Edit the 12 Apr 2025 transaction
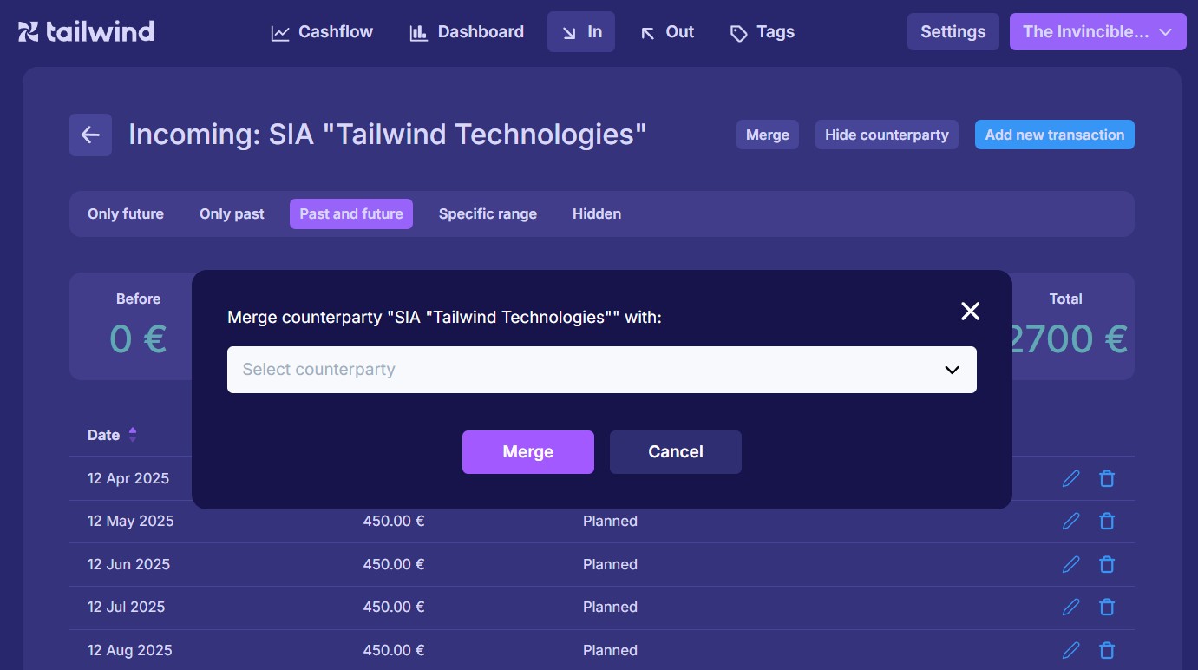This screenshot has width=1198, height=670. pyautogui.click(x=1071, y=478)
